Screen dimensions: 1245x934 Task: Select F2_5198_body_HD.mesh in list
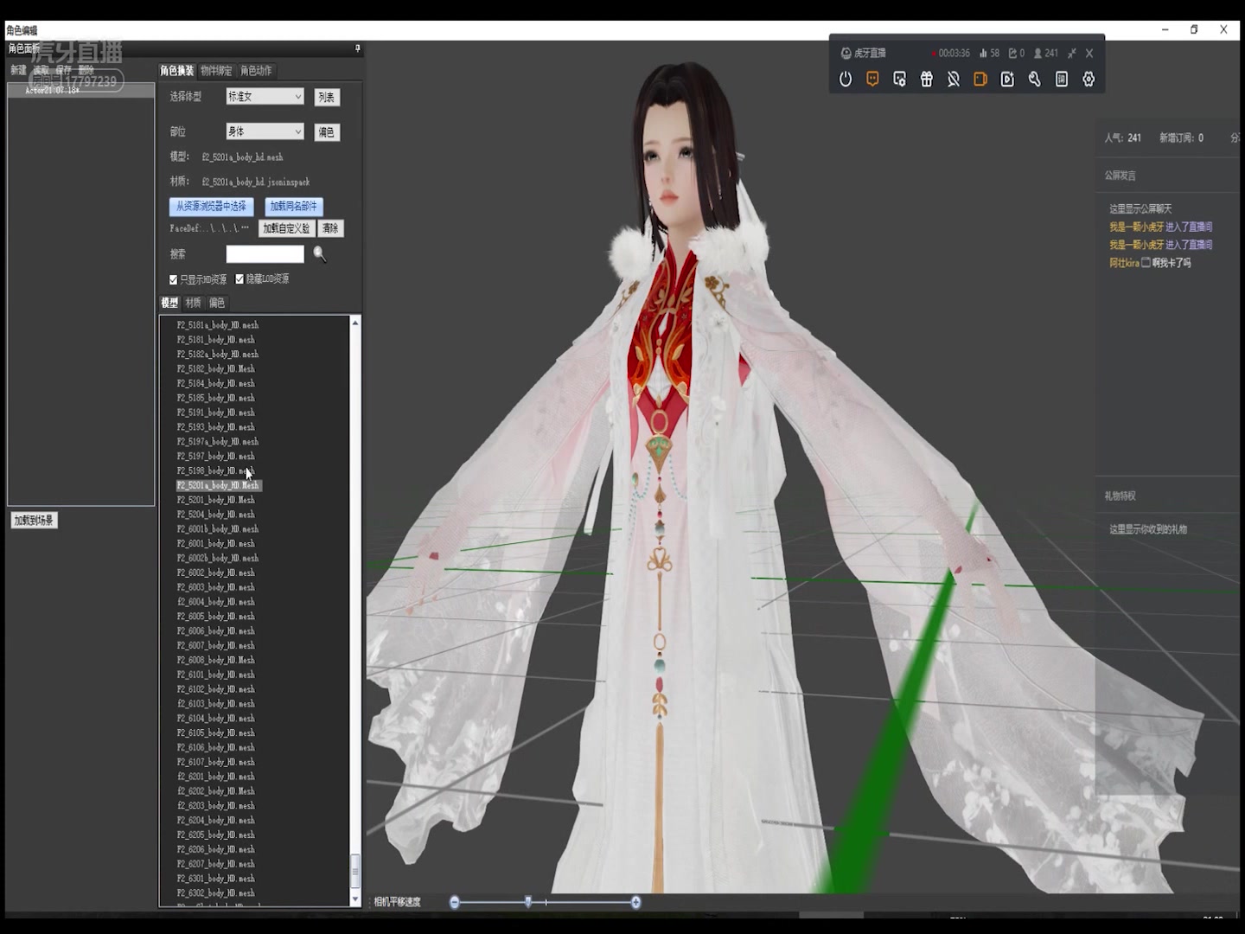coord(216,470)
